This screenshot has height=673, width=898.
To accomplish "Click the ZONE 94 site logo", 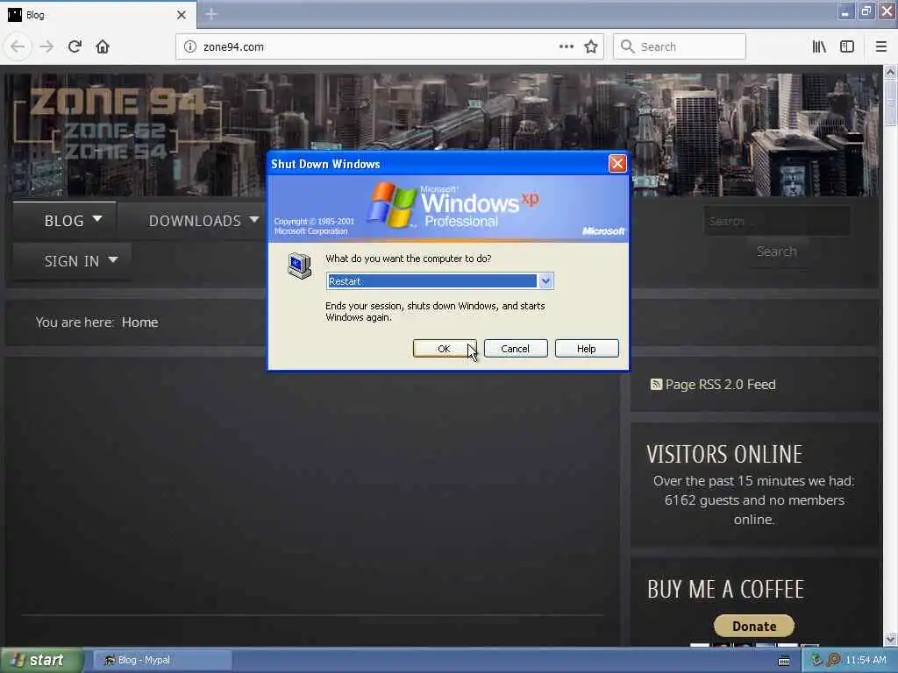I will coord(117,123).
